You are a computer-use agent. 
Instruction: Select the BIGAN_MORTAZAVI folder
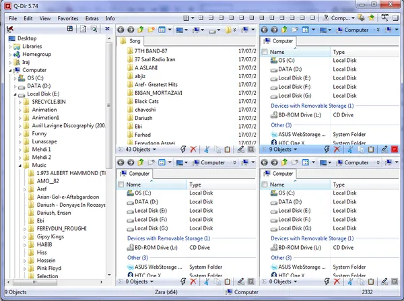click(x=158, y=93)
